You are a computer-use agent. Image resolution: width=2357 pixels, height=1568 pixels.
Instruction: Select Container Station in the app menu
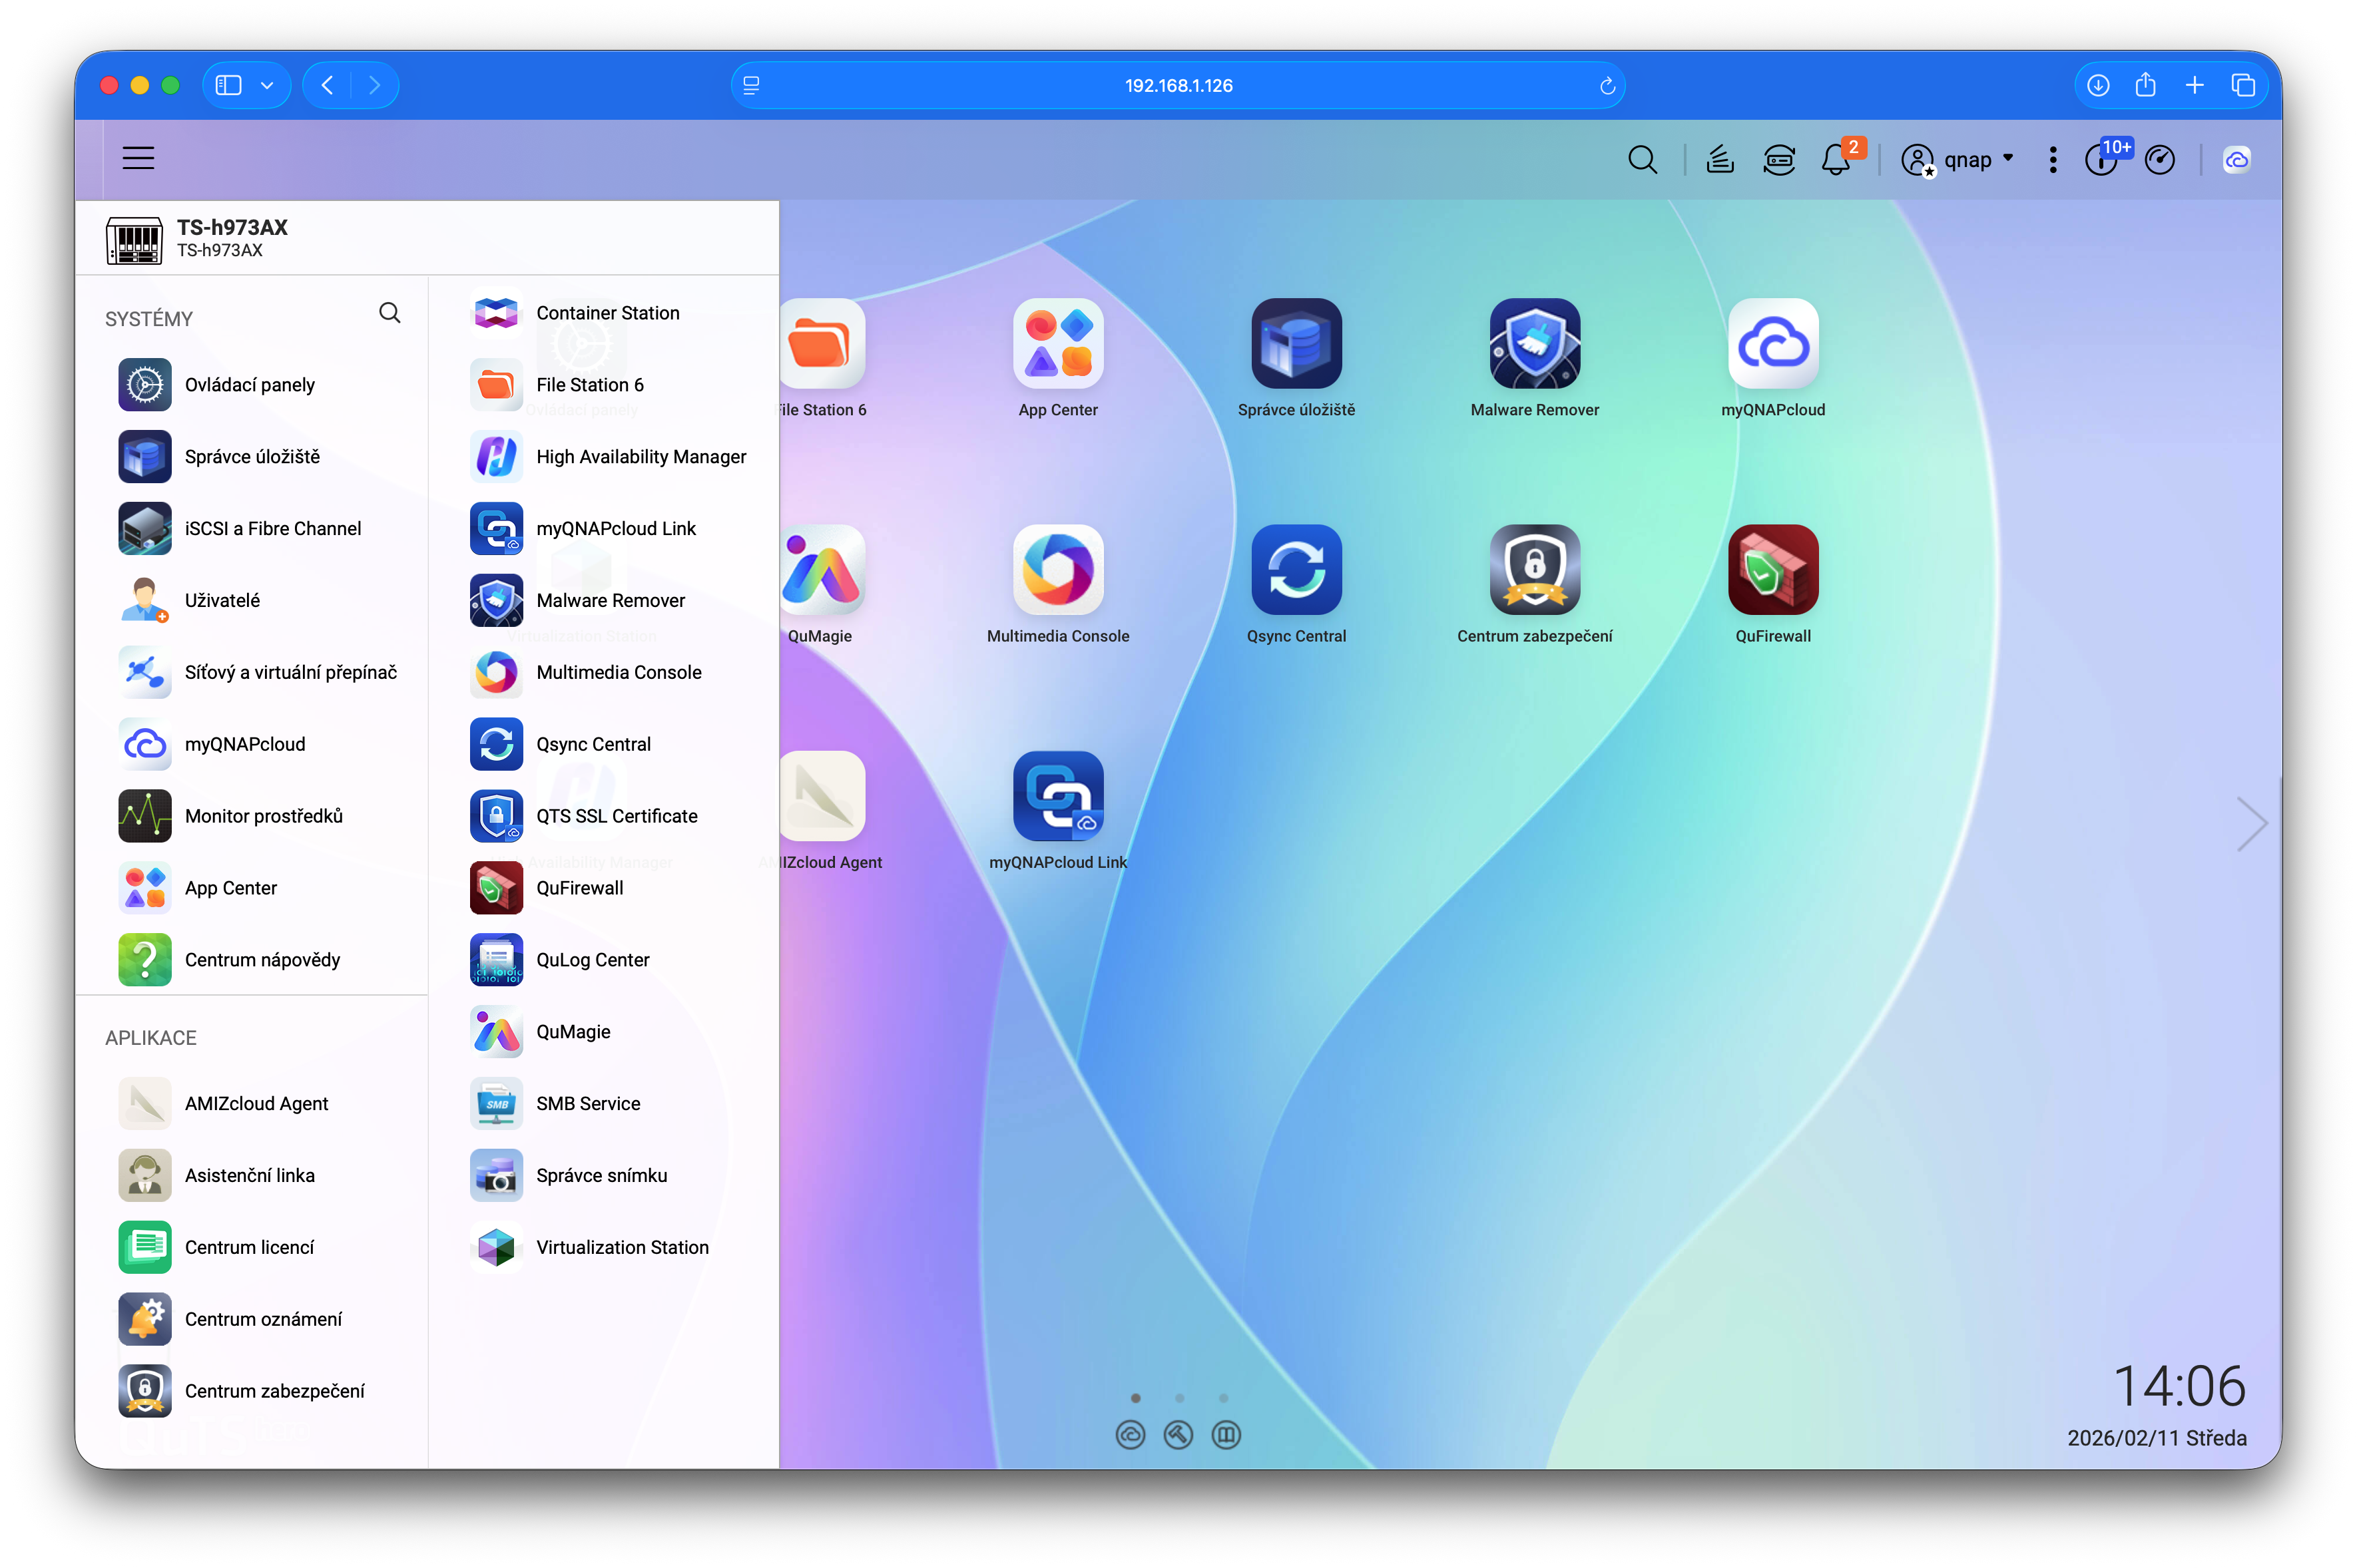coord(607,313)
